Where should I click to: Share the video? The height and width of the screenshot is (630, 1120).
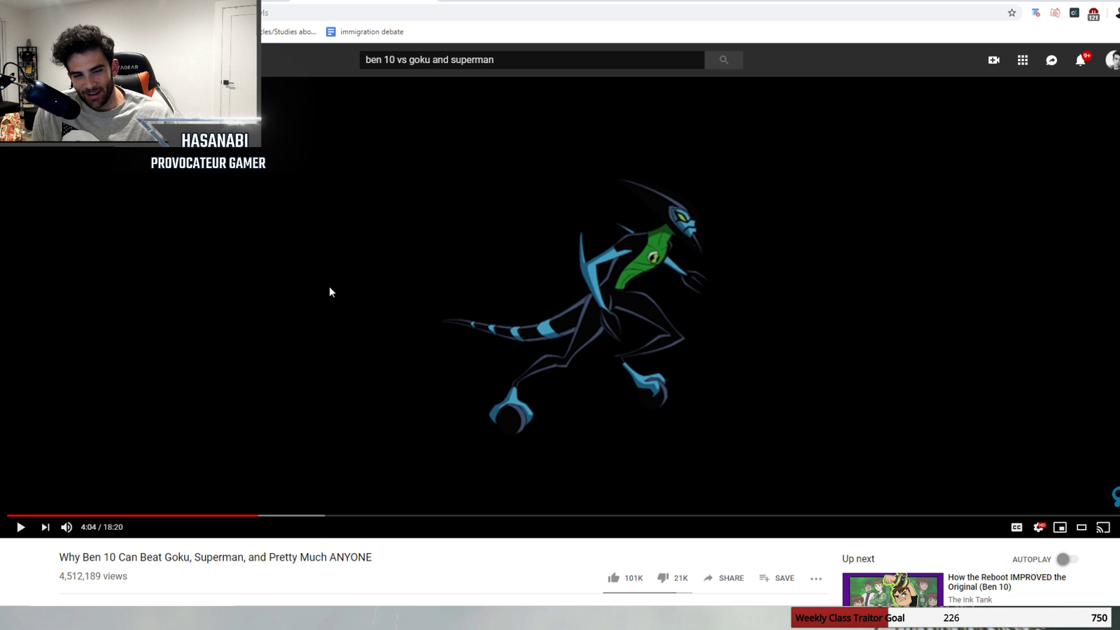point(724,578)
